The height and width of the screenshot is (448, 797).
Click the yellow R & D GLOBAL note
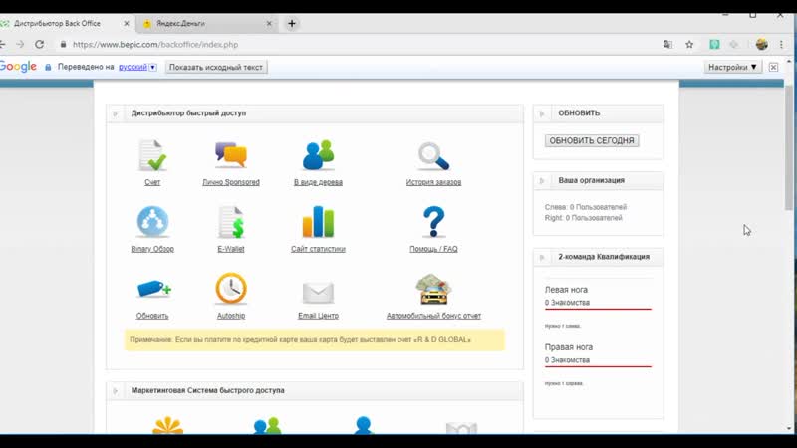tap(315, 339)
